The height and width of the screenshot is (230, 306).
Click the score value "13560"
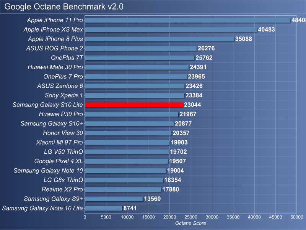[x=152, y=199]
